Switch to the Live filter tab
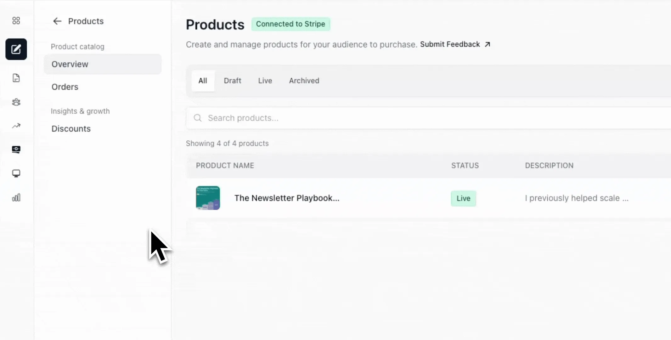Viewport: 671px width, 340px height. point(265,81)
